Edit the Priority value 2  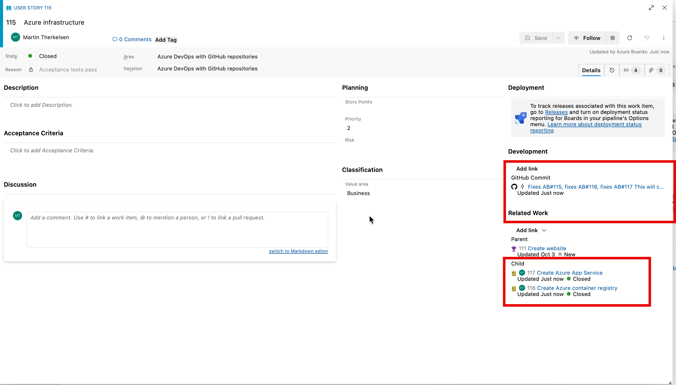349,128
